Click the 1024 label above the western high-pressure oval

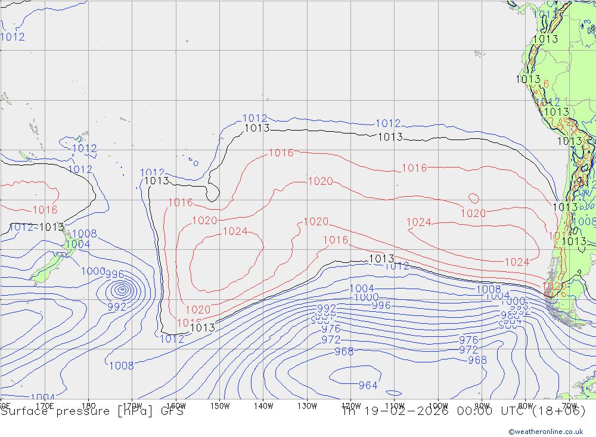235,231
